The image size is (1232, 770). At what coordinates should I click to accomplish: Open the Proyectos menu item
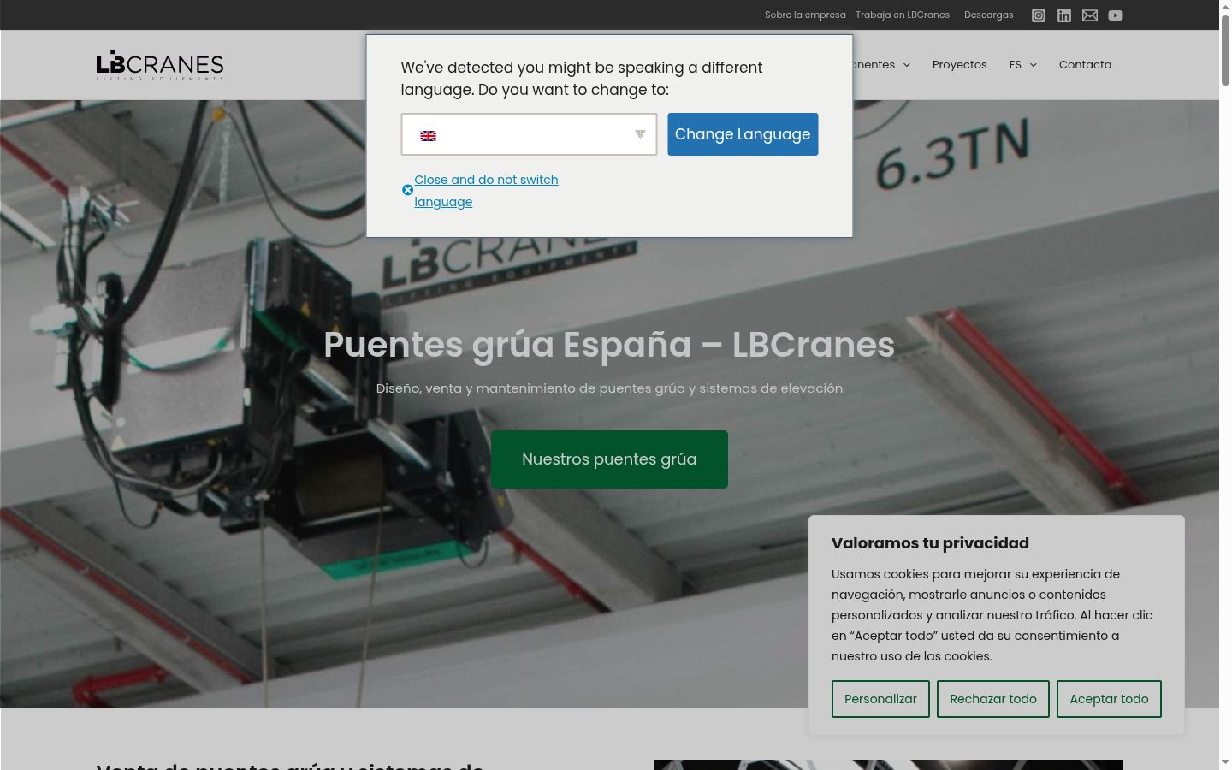[959, 65]
